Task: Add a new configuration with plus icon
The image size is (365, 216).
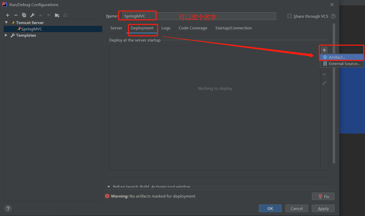Action: (x=8, y=15)
